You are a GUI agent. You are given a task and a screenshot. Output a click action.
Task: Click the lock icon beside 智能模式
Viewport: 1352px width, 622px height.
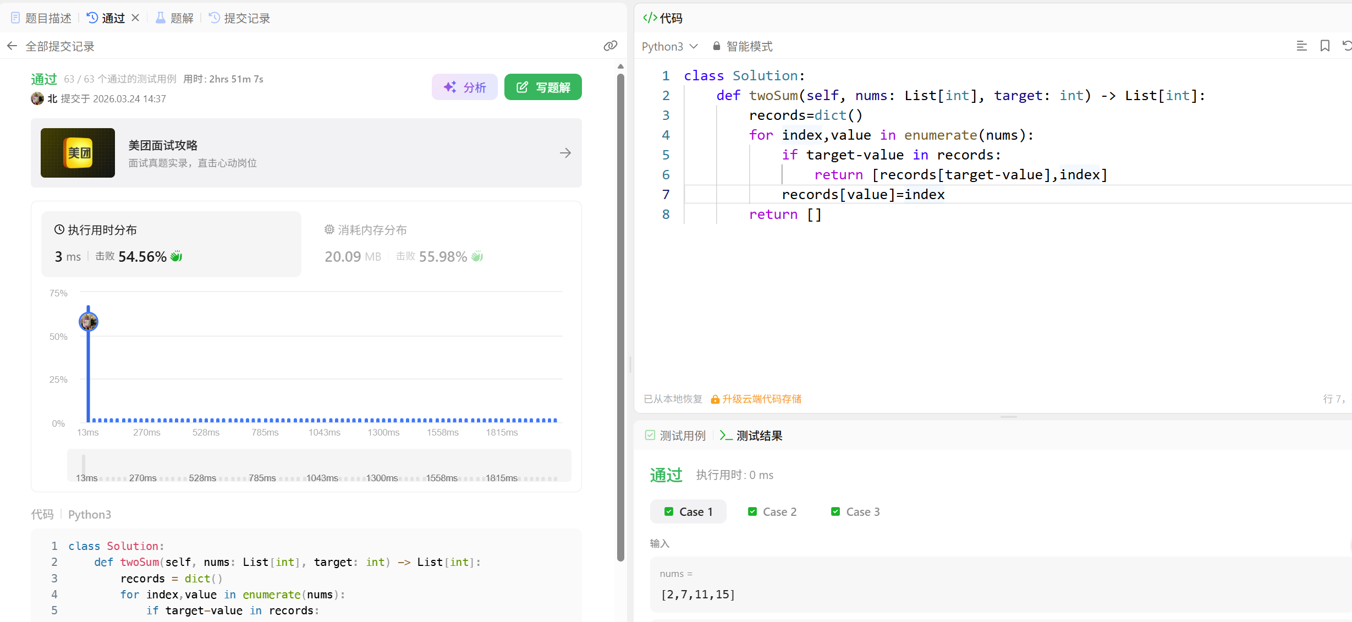[x=716, y=46]
